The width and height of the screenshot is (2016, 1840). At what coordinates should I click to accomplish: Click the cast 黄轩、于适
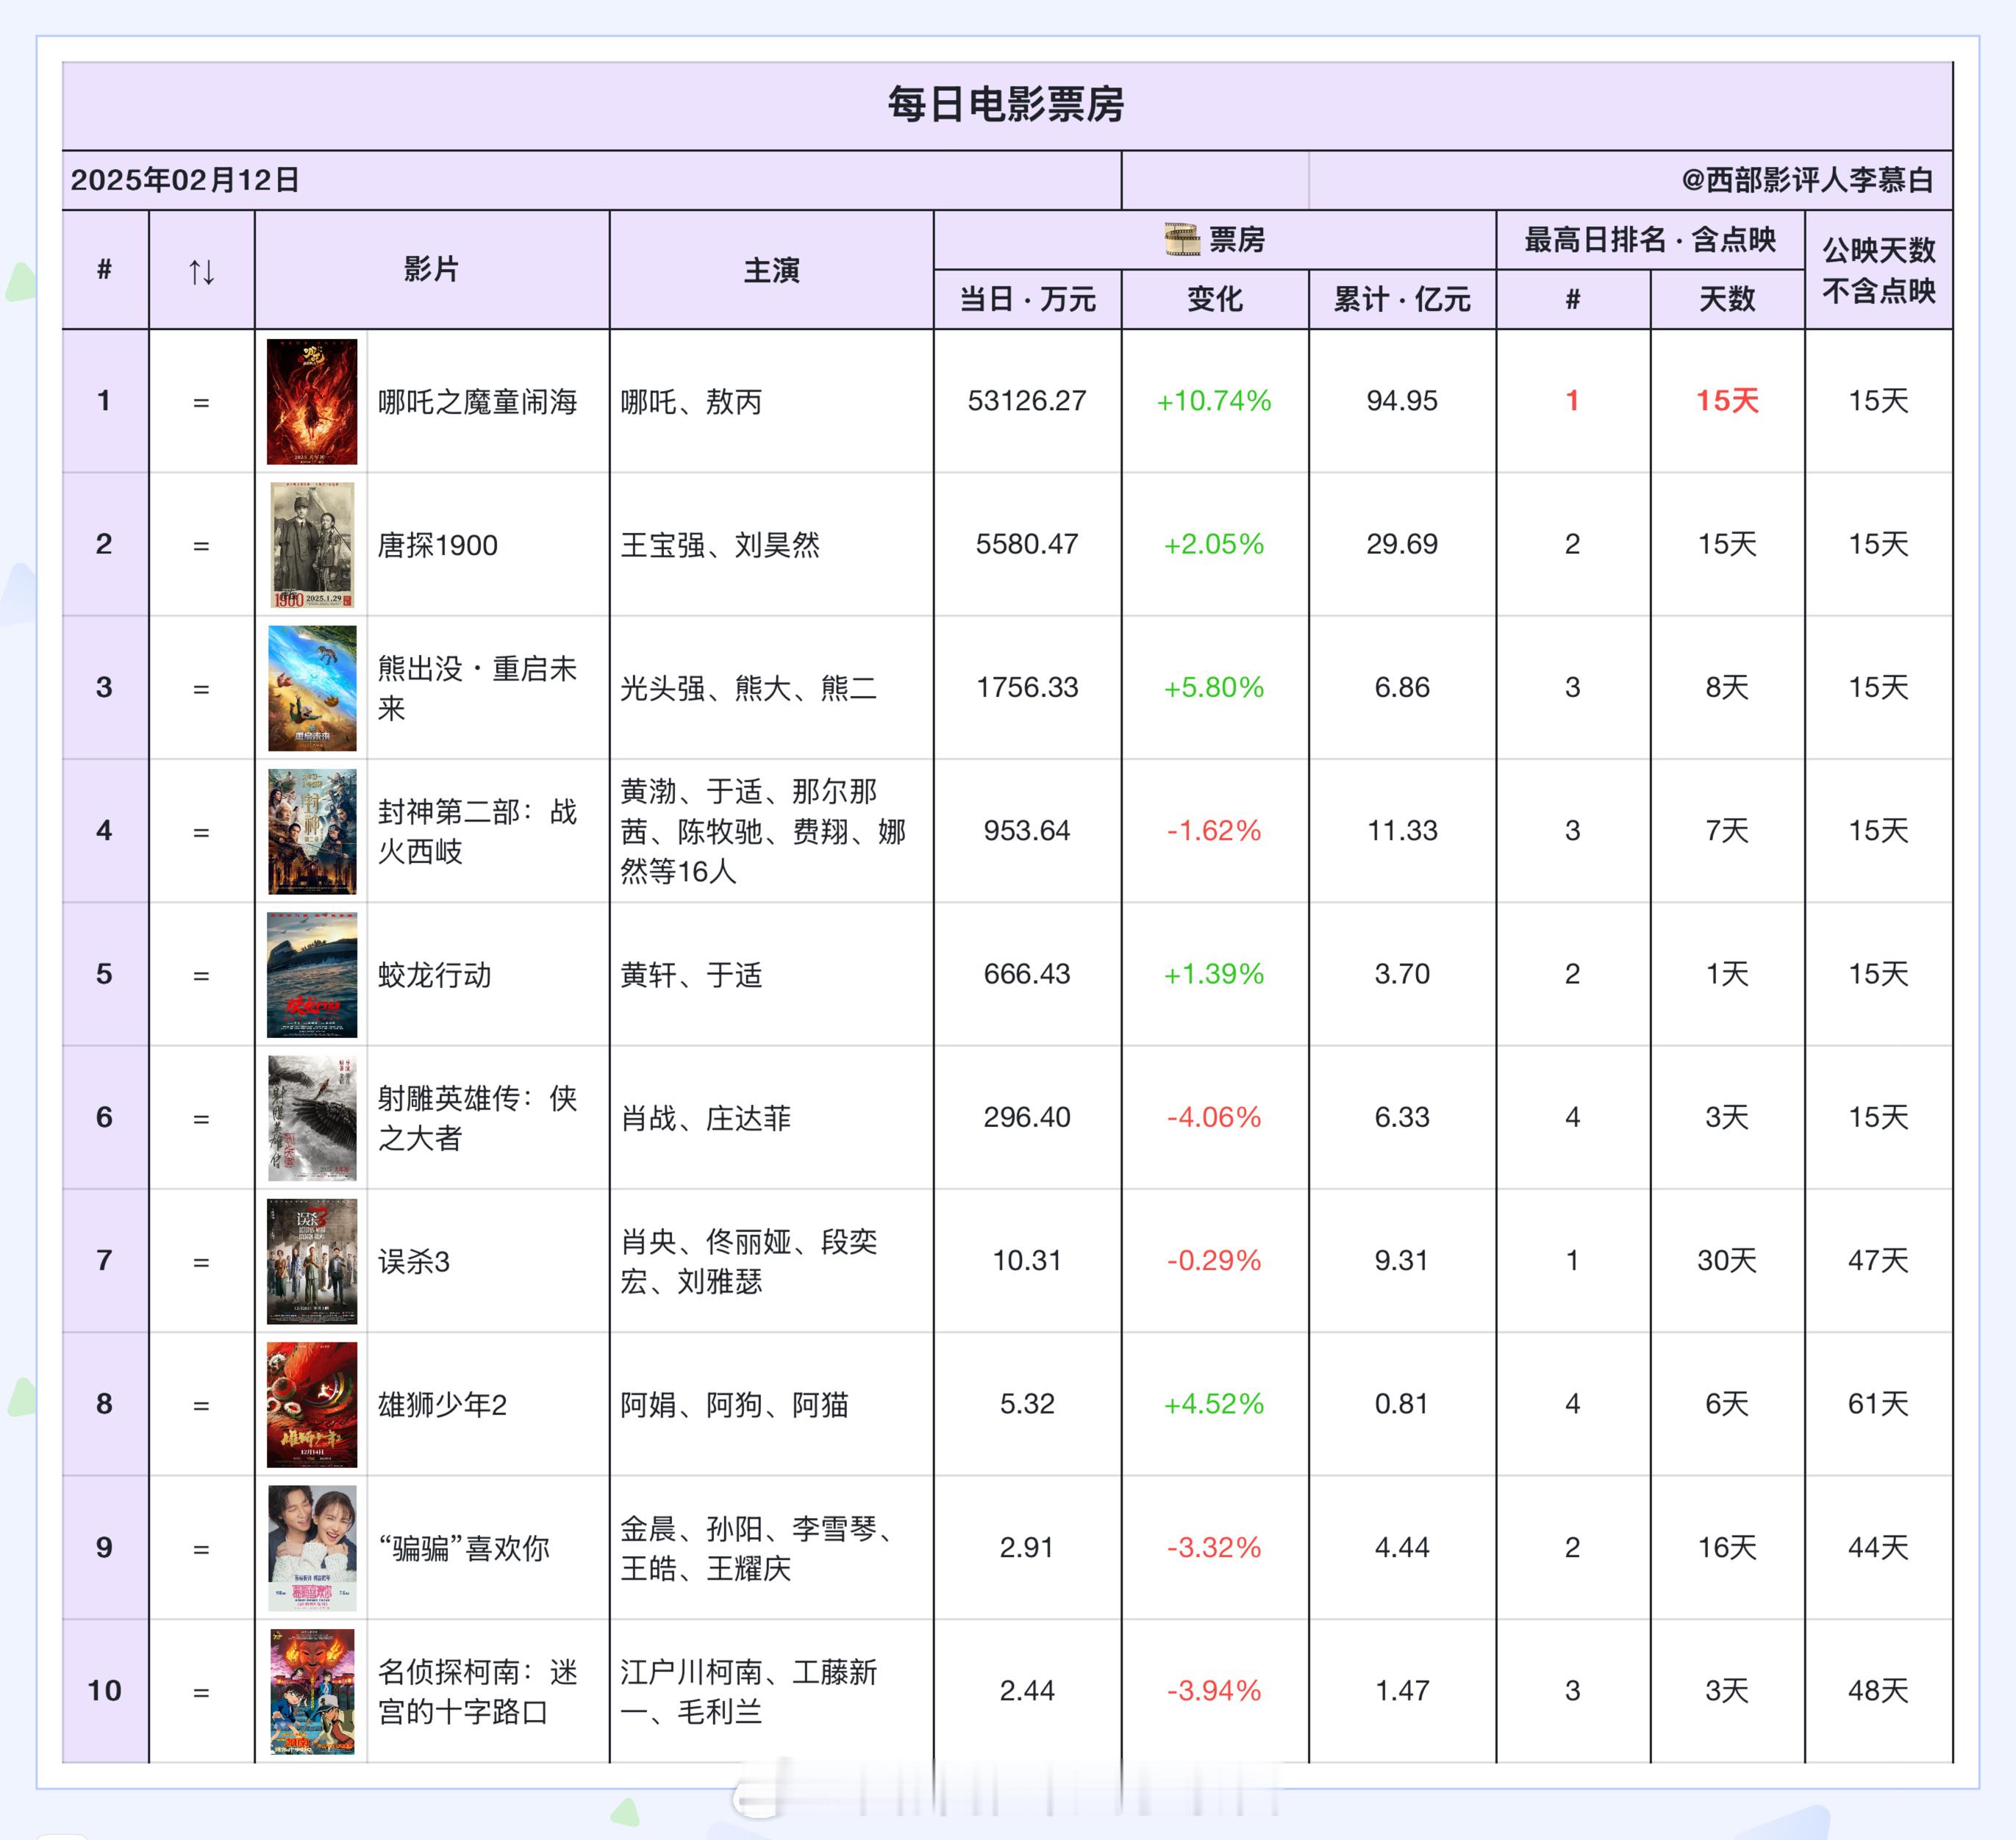point(691,975)
